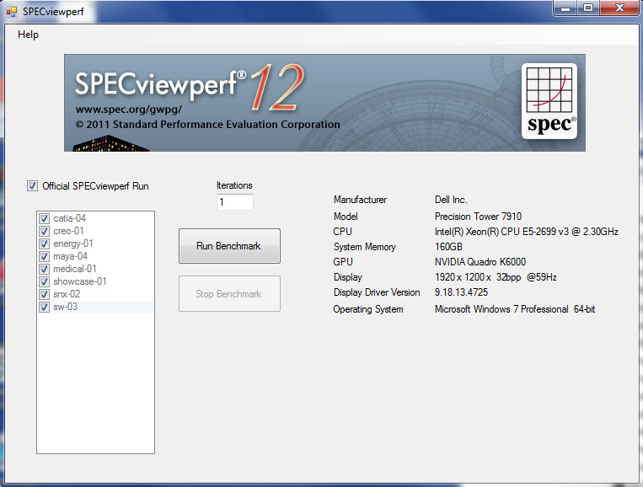Click the 2011 copyright line in banner
Screen dimensions: 643x487
coord(207,124)
